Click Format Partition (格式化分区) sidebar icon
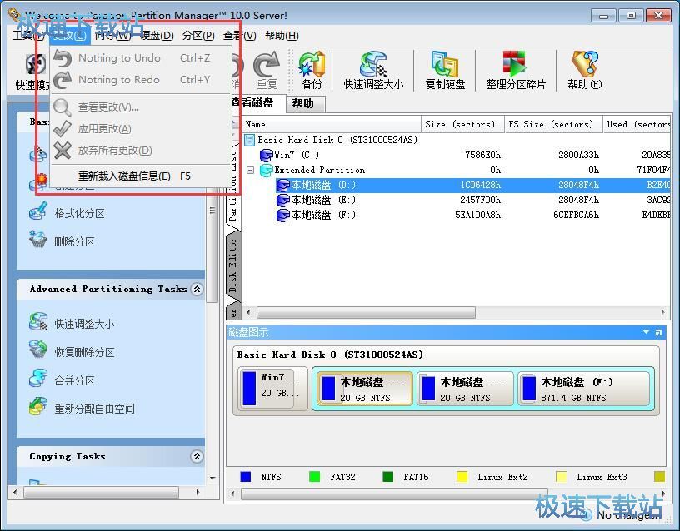The height and width of the screenshot is (531, 680). (x=38, y=212)
